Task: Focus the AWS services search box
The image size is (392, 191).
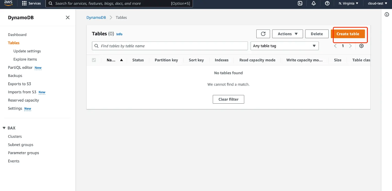Action: 119,3
